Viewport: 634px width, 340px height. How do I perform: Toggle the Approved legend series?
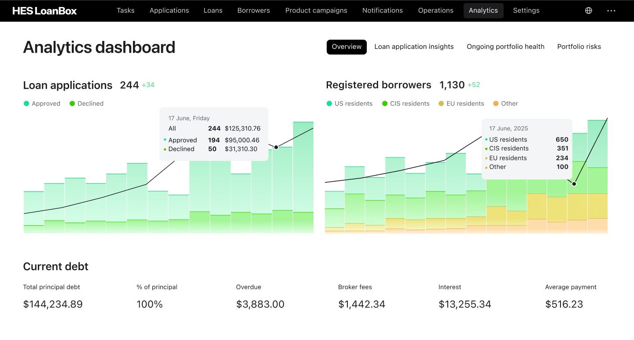pos(42,103)
